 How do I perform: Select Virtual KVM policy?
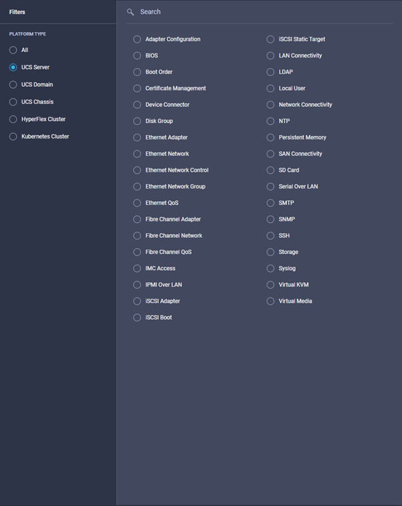coord(270,285)
